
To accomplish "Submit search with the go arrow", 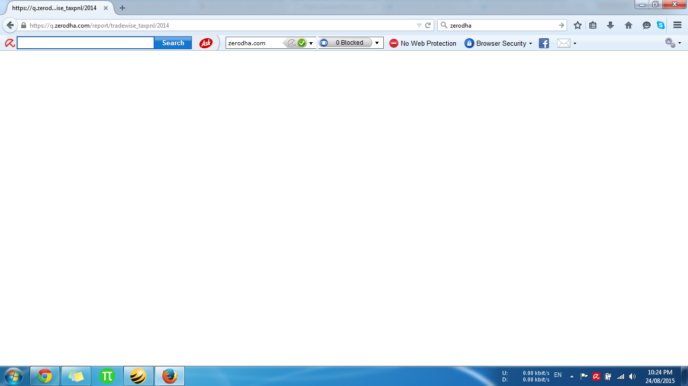I will [562, 25].
